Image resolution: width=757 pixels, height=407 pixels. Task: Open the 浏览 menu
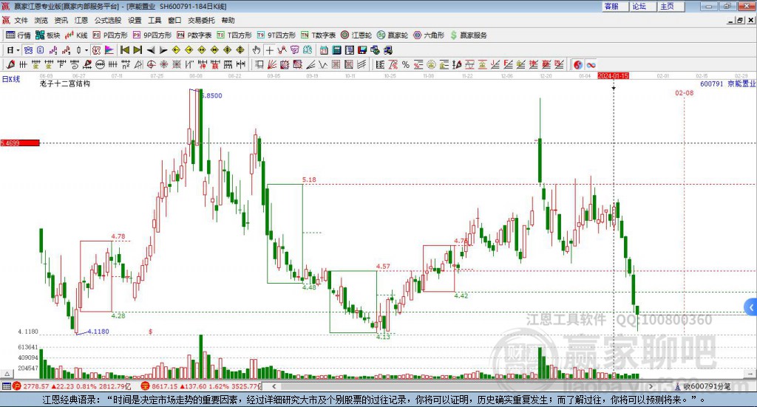[41, 20]
